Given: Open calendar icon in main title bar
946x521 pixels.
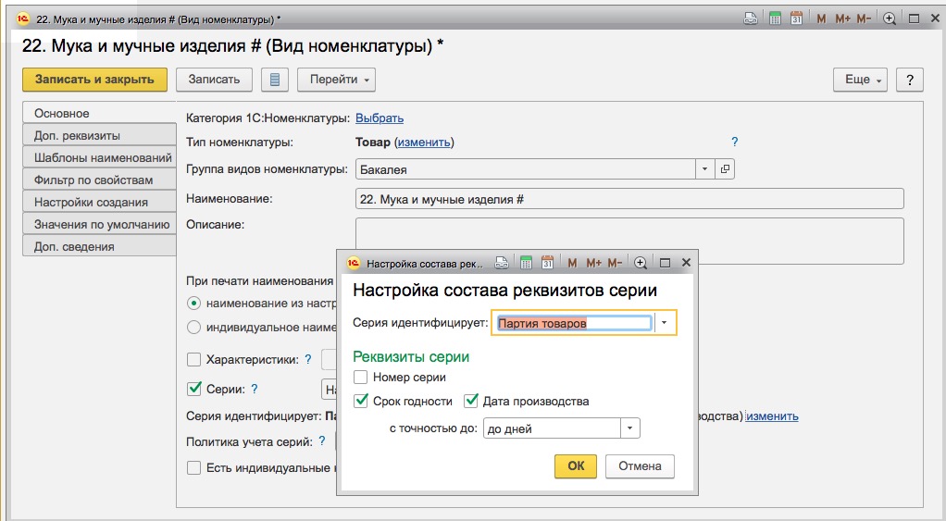Looking at the screenshot, I should tap(796, 19).
